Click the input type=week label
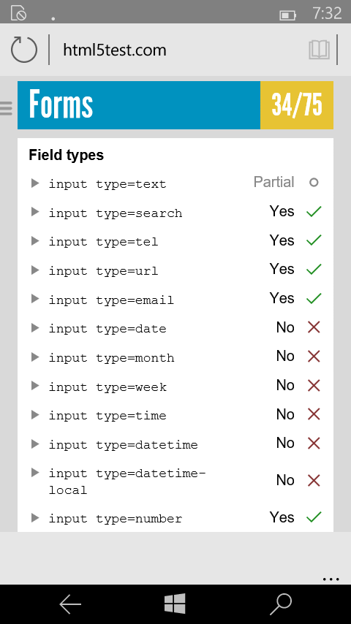Image resolution: width=351 pixels, height=624 pixels. (107, 387)
